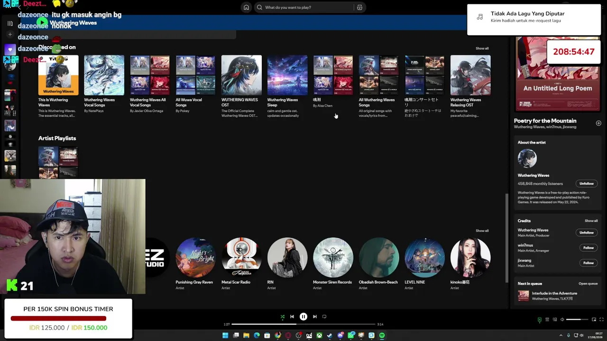Create a new playlist with plus icon
Image resolution: width=607 pixels, height=341 pixels.
click(10, 35)
